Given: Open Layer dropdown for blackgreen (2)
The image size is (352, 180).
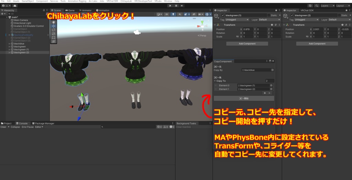Looking at the screenshot, I should (x=339, y=20).
